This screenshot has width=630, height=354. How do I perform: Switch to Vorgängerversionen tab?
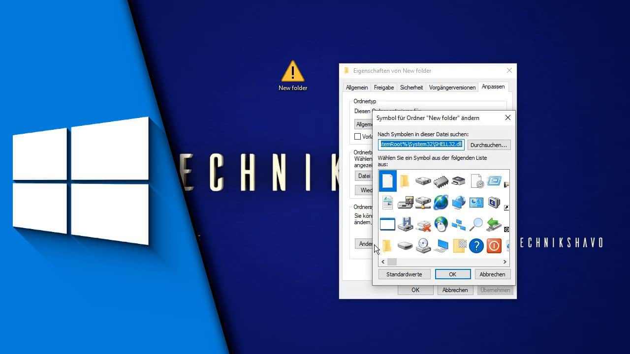(x=452, y=88)
